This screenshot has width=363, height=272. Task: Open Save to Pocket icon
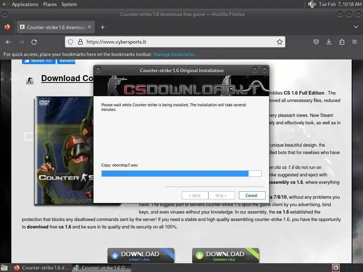tap(316, 42)
